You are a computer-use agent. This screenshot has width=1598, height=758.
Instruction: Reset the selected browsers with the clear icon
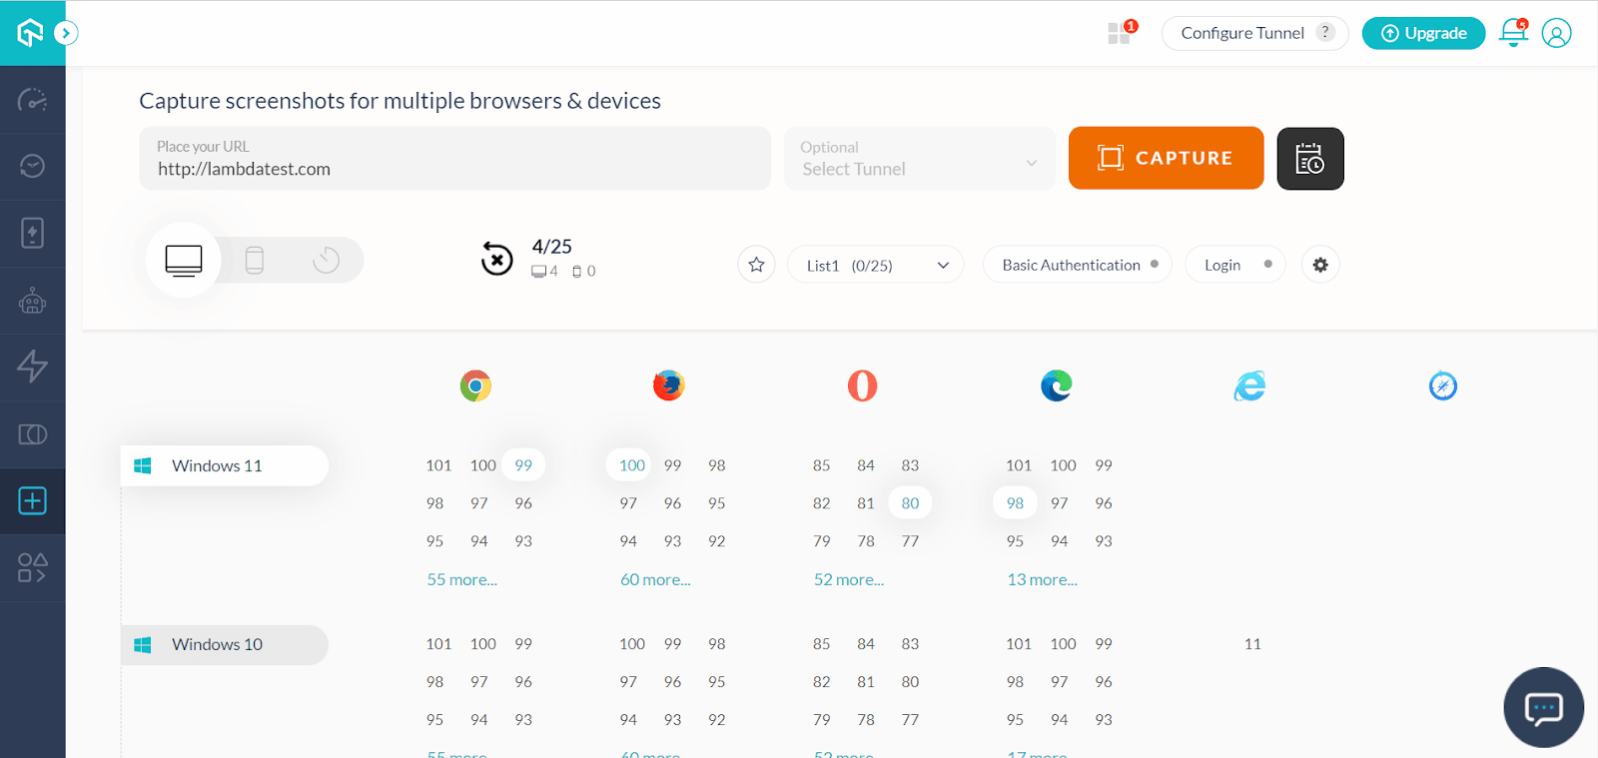tap(496, 259)
